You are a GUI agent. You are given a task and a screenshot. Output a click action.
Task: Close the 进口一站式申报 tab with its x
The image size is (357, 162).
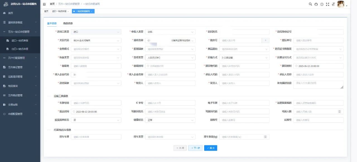68,11
